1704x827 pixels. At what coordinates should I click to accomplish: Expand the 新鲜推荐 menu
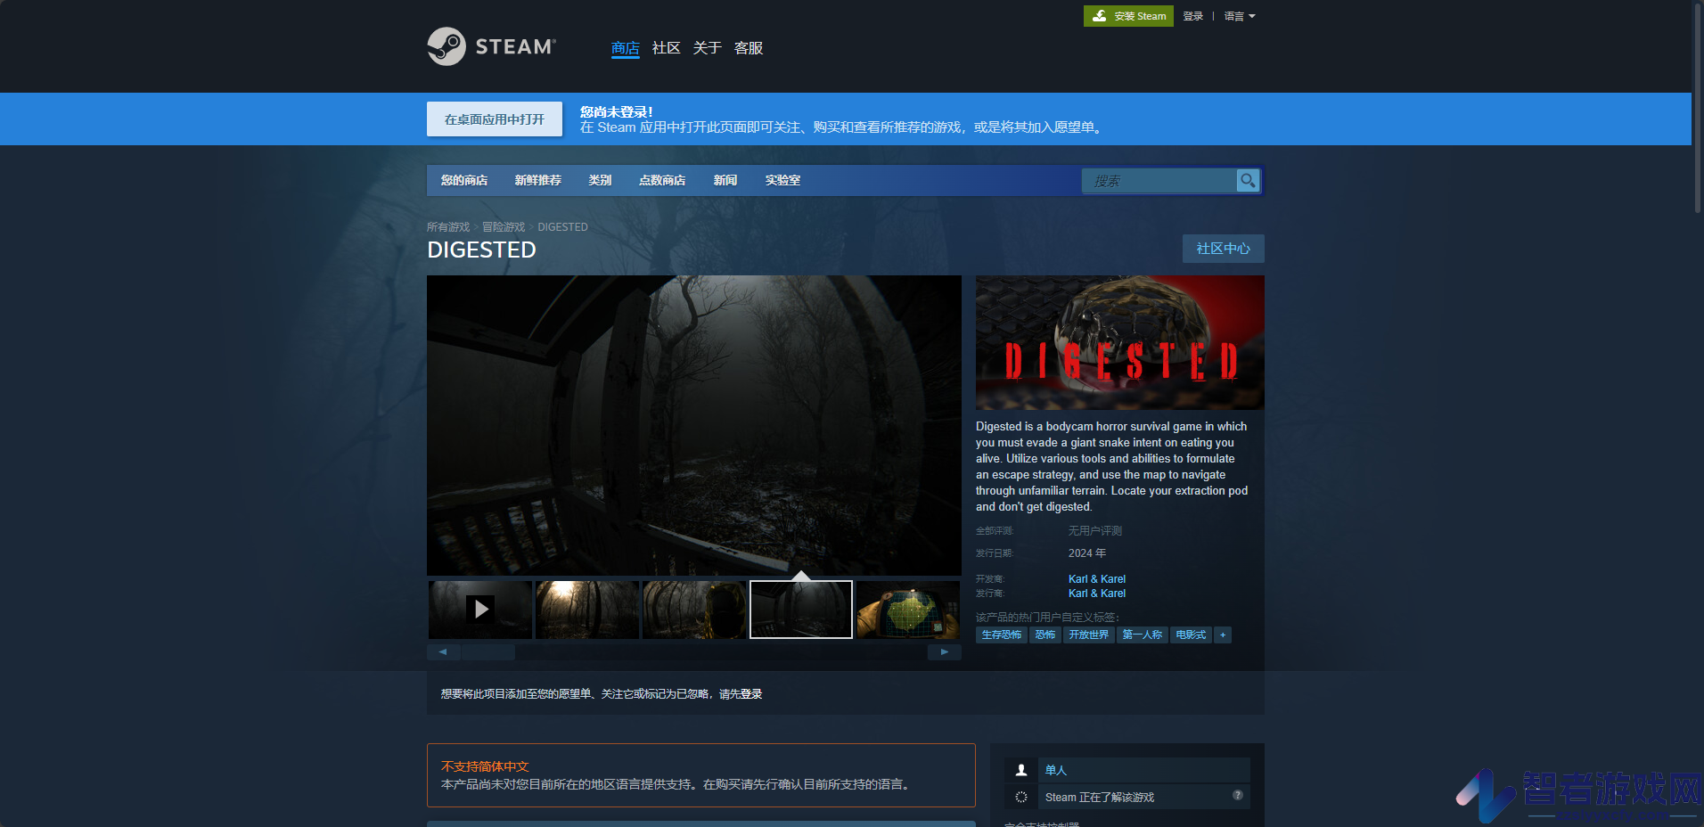click(537, 180)
